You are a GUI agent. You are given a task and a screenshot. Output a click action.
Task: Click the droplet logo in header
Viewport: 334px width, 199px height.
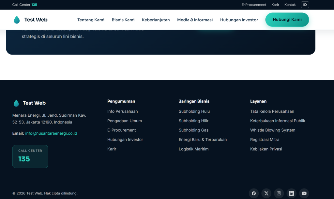click(17, 20)
